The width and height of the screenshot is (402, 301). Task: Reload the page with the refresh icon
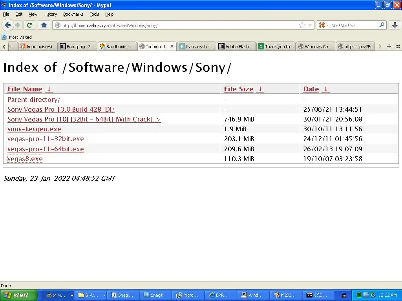29,25
